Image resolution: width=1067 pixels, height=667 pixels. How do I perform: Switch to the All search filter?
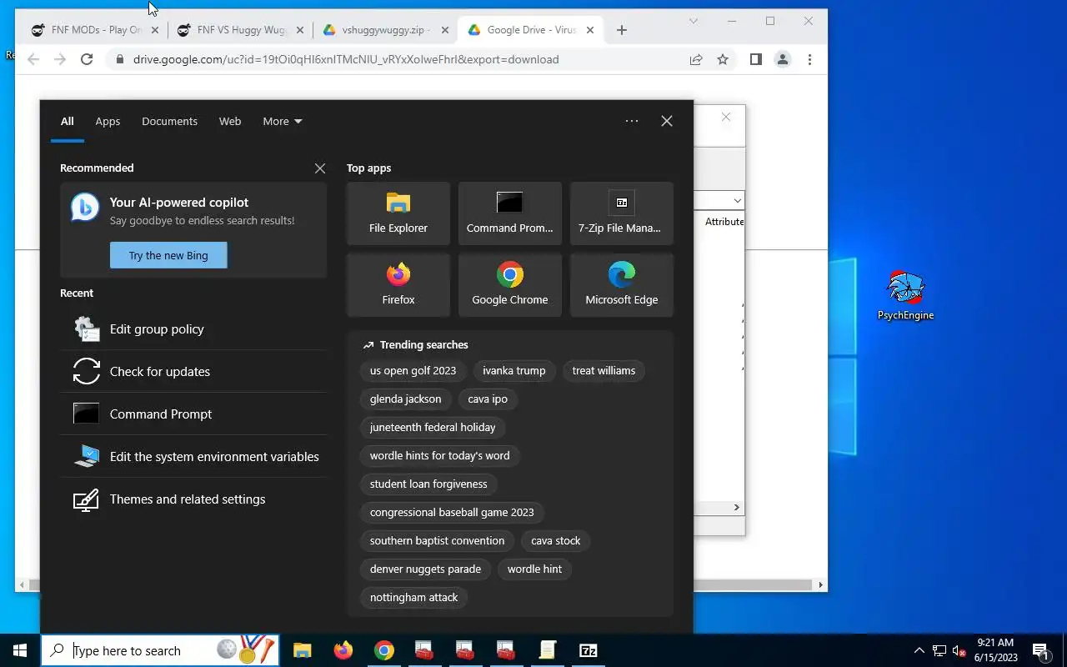click(x=68, y=121)
